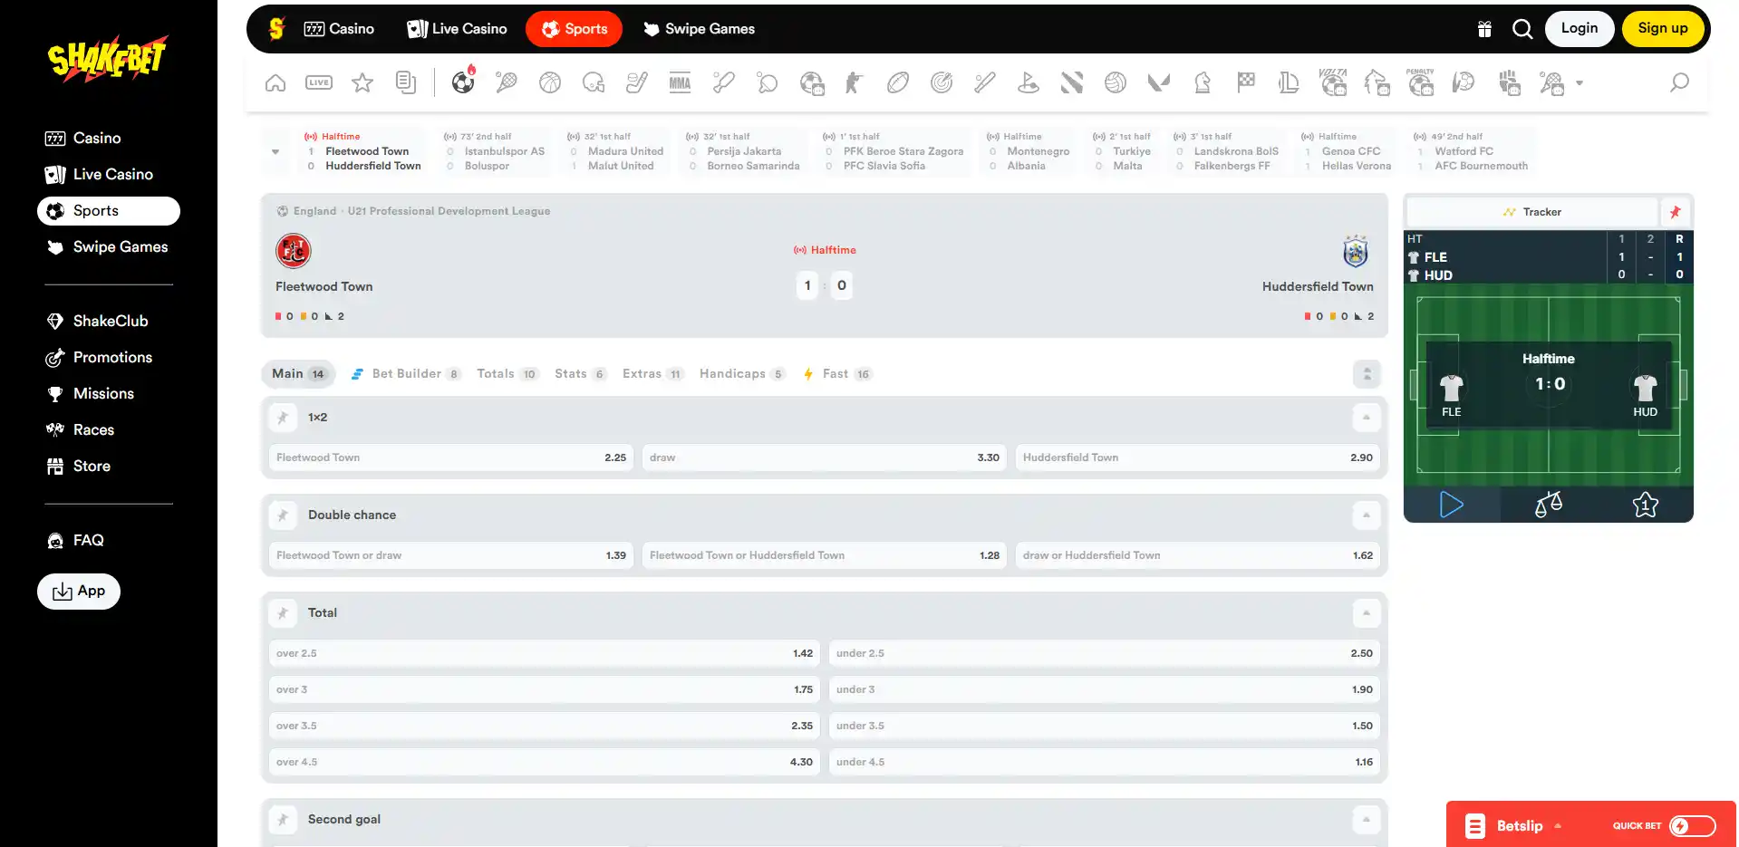
Task: Select the soccer ball sport icon
Action: point(463,82)
